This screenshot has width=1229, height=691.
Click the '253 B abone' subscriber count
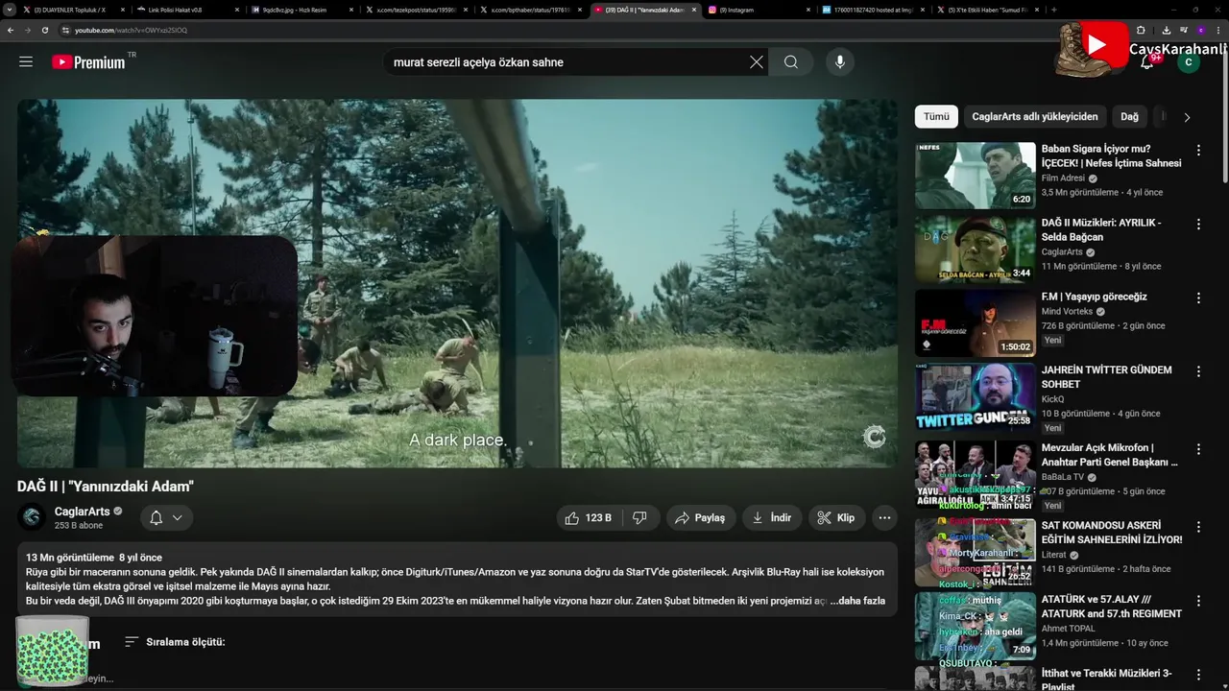coord(79,526)
